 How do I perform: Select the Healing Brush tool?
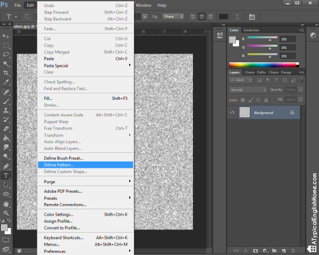pyautogui.click(x=6, y=92)
